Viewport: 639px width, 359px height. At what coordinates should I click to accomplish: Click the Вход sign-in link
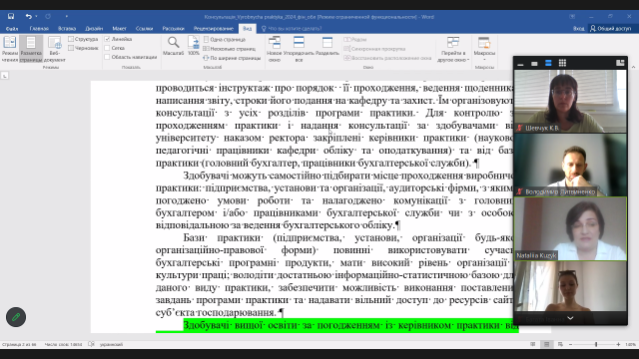click(x=578, y=29)
